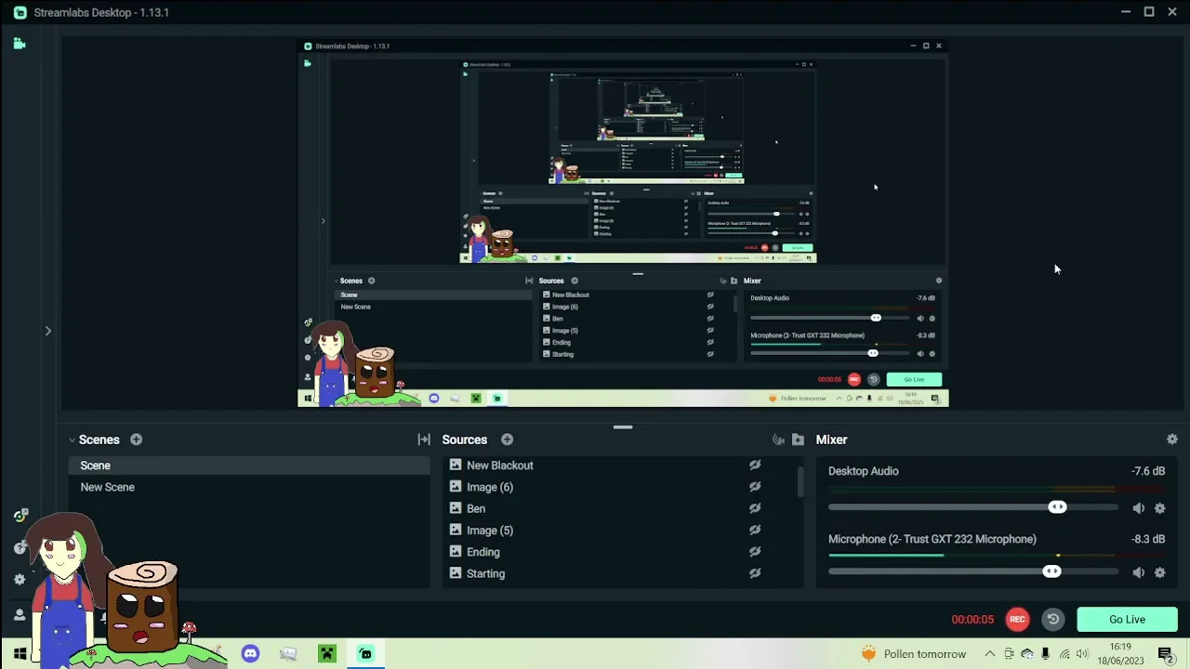Open the taskbar clock and date
1190x669 pixels.
pyautogui.click(x=1120, y=654)
